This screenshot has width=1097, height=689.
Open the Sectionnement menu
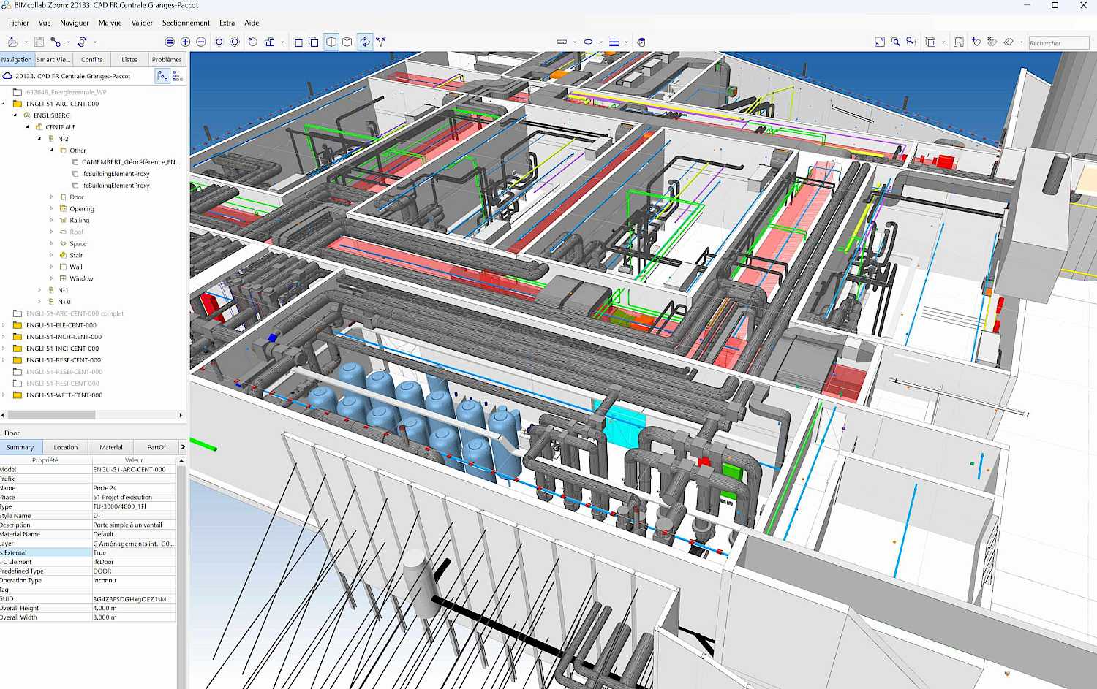(186, 23)
